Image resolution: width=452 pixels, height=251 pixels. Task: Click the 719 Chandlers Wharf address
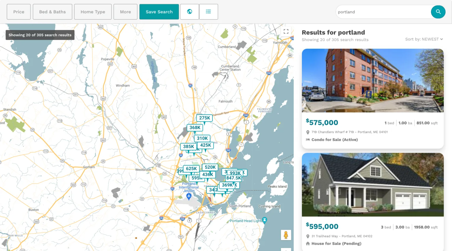349,132
